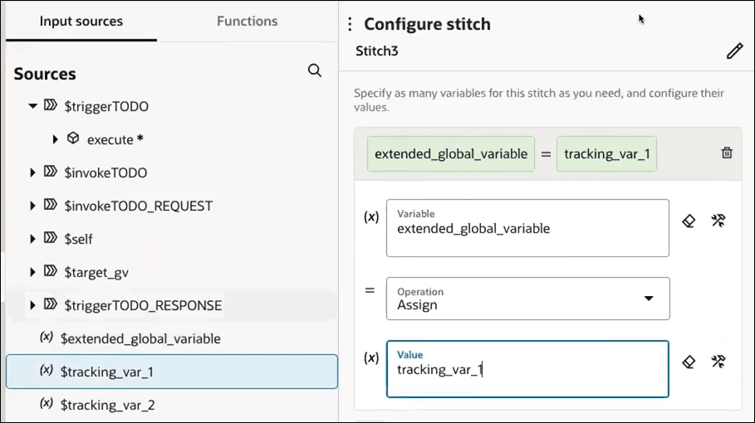Click the tools icon beside Value field
The width and height of the screenshot is (755, 423).
pos(719,362)
